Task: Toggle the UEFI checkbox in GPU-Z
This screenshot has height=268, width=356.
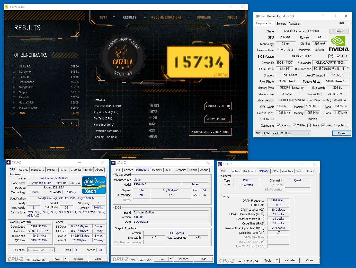Action: 338,56
